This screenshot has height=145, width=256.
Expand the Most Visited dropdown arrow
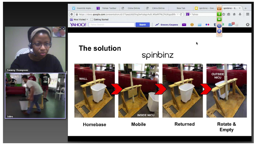(87, 19)
